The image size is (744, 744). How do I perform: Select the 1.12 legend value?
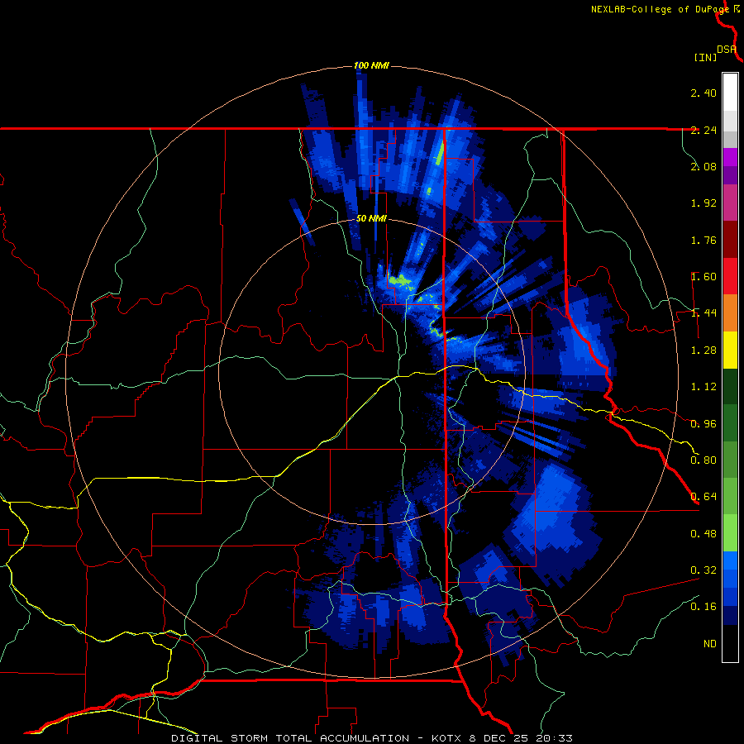(x=703, y=387)
